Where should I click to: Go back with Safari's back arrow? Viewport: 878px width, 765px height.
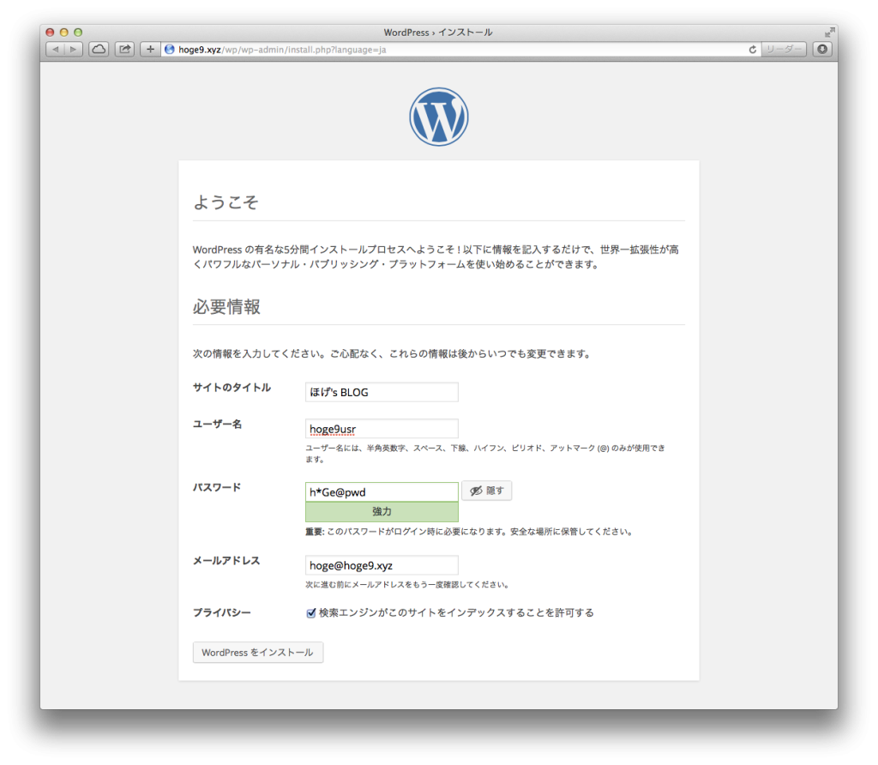(55, 49)
